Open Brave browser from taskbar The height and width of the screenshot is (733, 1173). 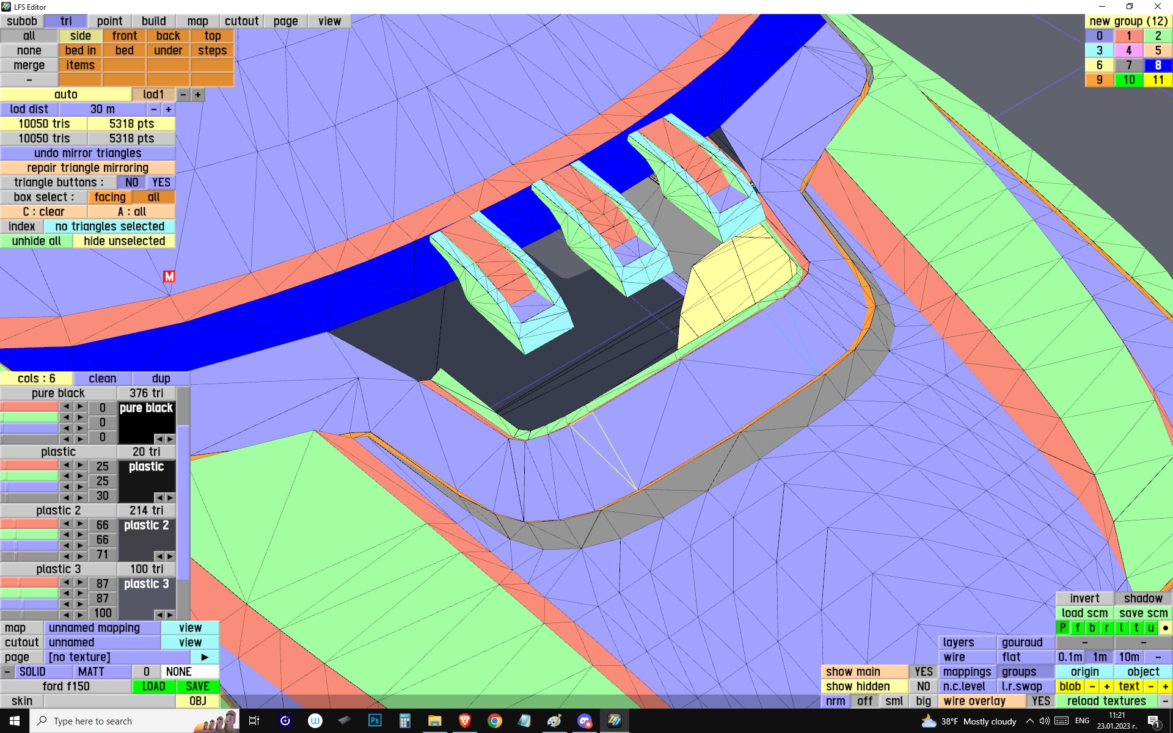[x=464, y=721]
